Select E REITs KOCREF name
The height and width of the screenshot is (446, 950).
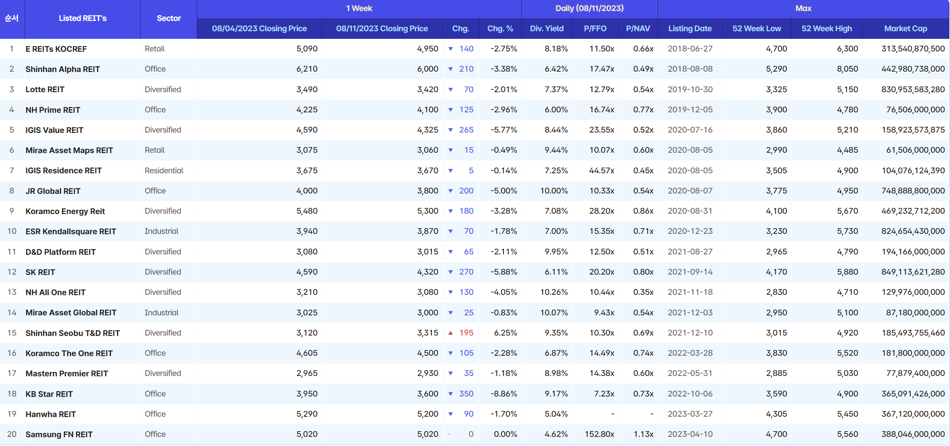(56, 49)
